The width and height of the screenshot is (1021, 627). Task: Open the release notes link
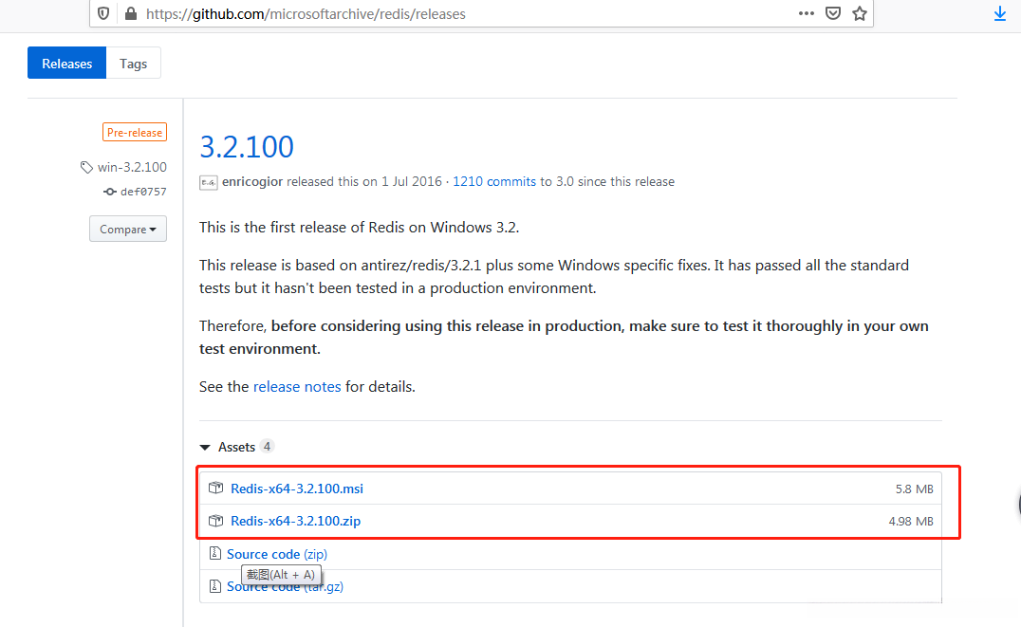pyautogui.click(x=297, y=387)
